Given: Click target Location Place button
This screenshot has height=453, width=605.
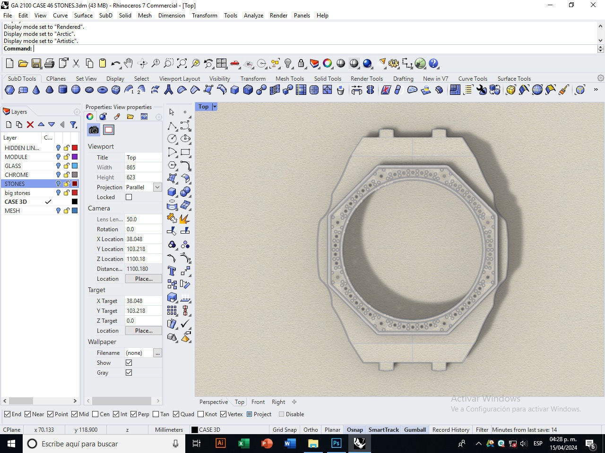Looking at the screenshot, I should [144, 331].
